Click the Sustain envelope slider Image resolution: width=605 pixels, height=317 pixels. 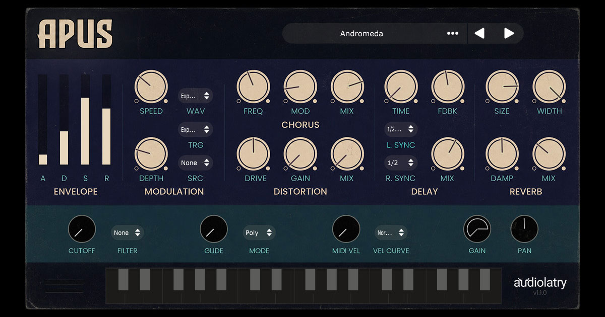click(85, 120)
